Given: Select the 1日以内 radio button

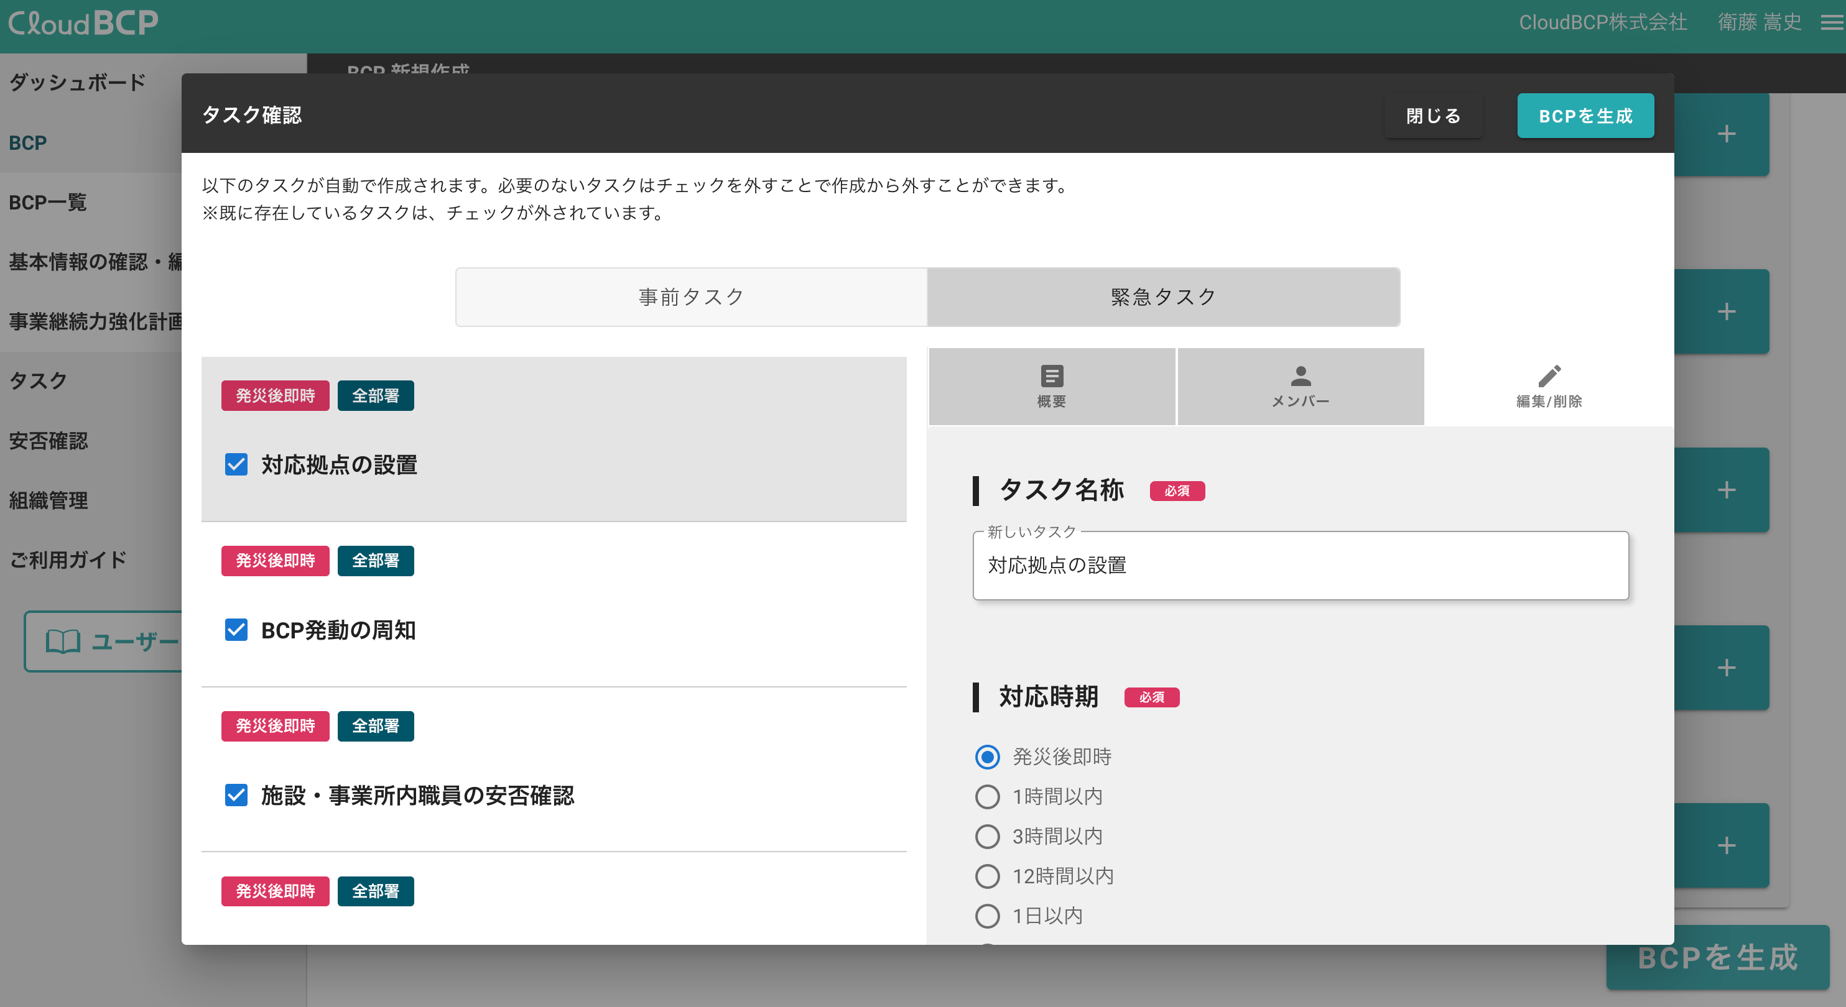Looking at the screenshot, I should click(988, 916).
